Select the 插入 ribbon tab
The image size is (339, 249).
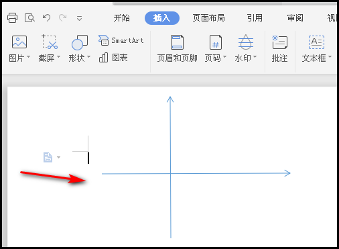point(162,18)
